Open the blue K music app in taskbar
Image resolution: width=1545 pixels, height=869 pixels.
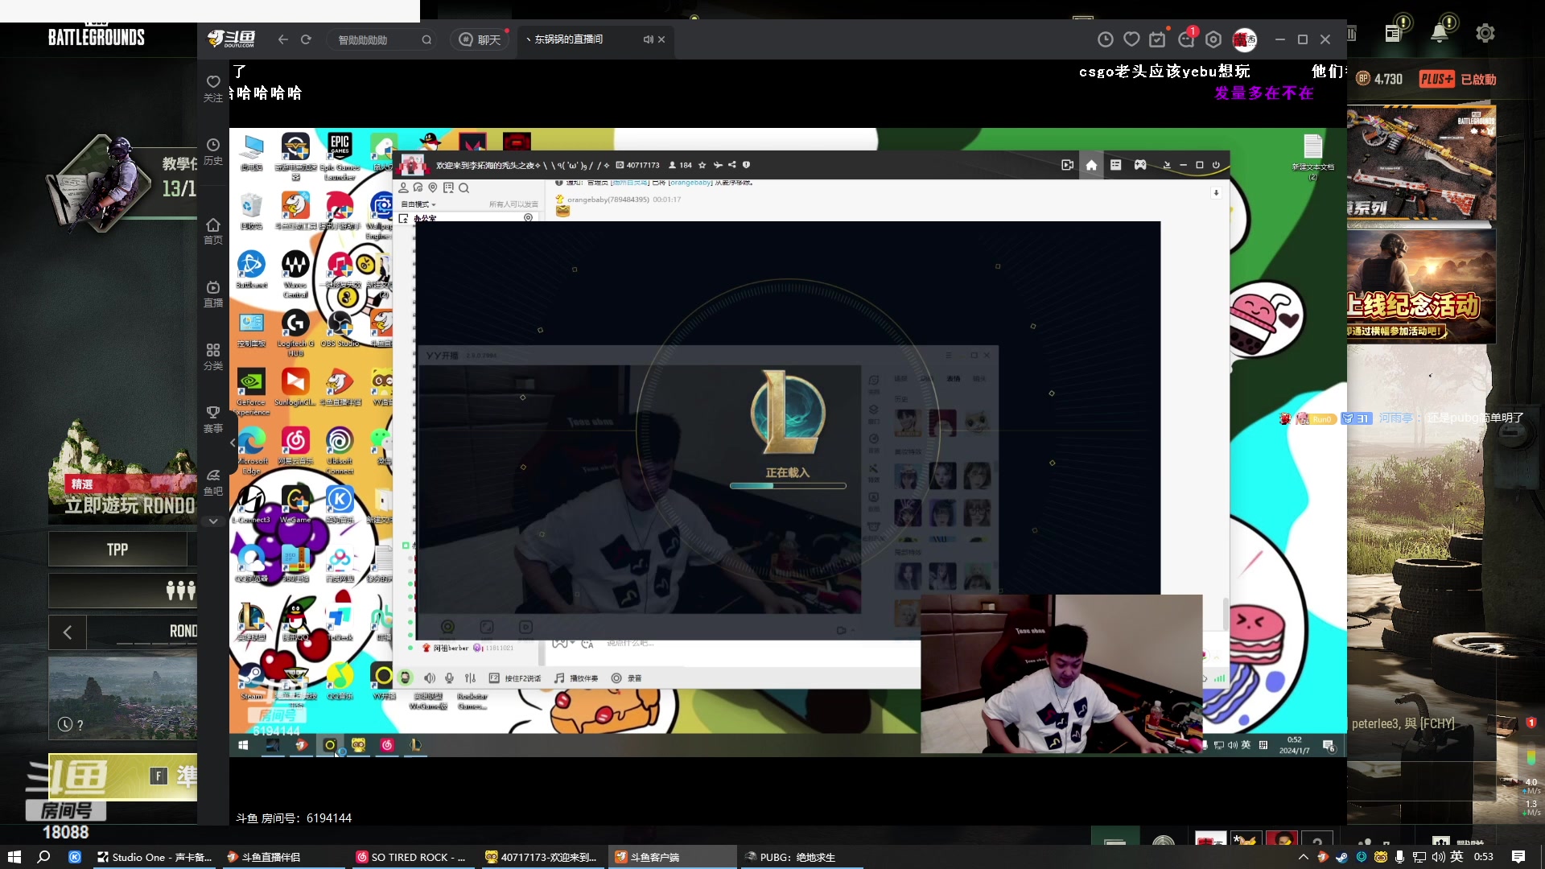[x=75, y=857]
